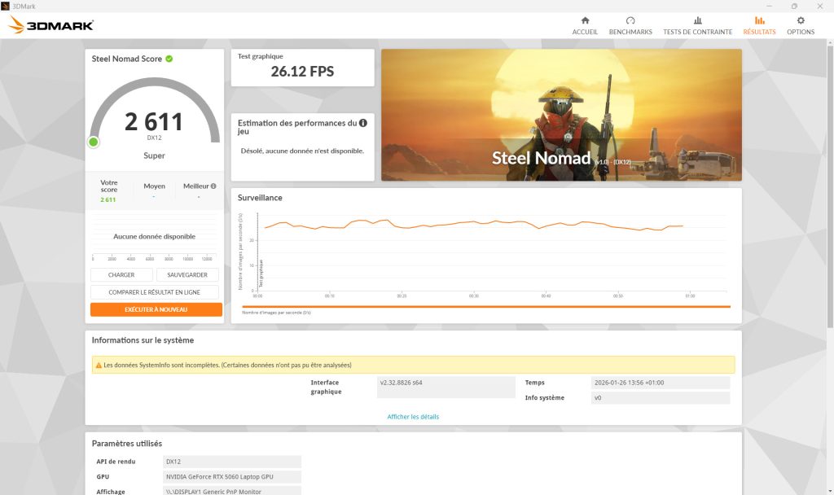This screenshot has width=834, height=495.
Task: Select the TESTS DE CONTRAINTE tab label
Action: tap(697, 32)
